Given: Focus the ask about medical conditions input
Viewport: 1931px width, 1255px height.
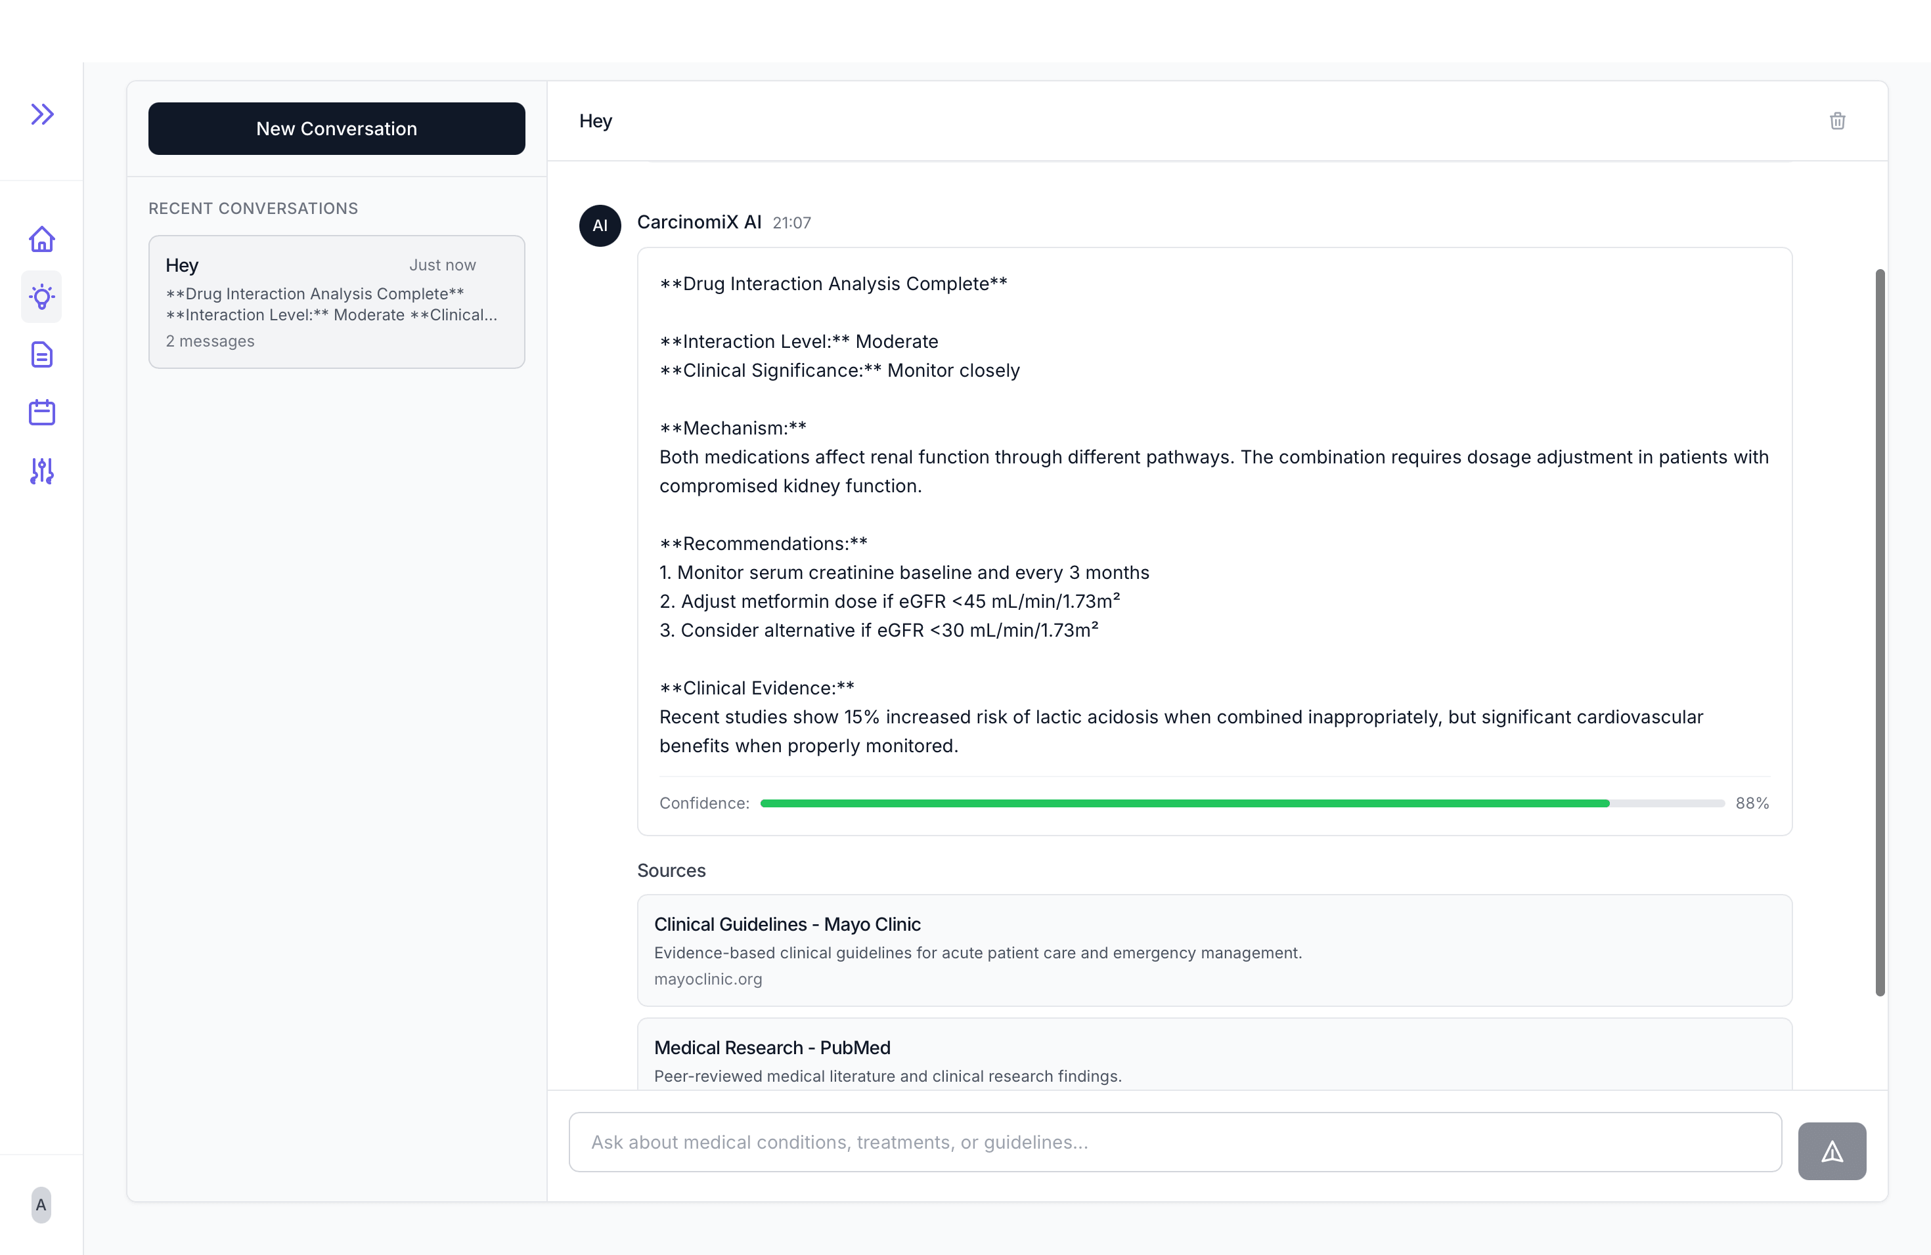Looking at the screenshot, I should tap(1174, 1141).
